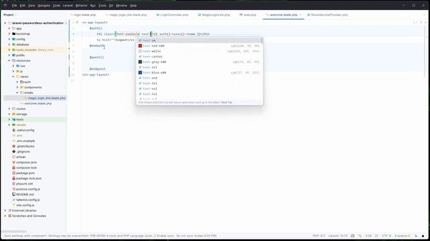Open the Git menu
The height and width of the screenshot is (241, 430).
click(x=111, y=5)
